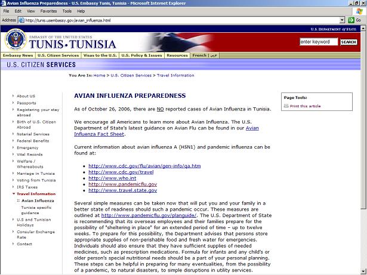Viewport: 367px width, 275px height.
Task: Expand the Vital Records sidebar arrow
Action: tap(13, 155)
